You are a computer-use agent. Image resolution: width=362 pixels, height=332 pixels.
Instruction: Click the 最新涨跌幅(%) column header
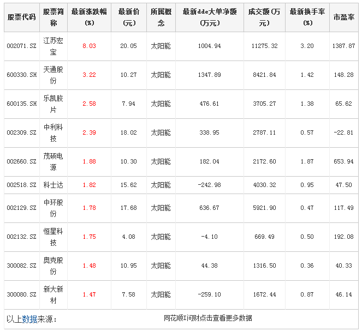click(x=89, y=17)
